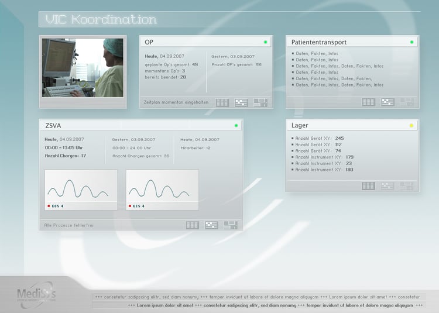439x313 pixels.
Task: Select the list view icon in OP panel
Action: pos(241,102)
